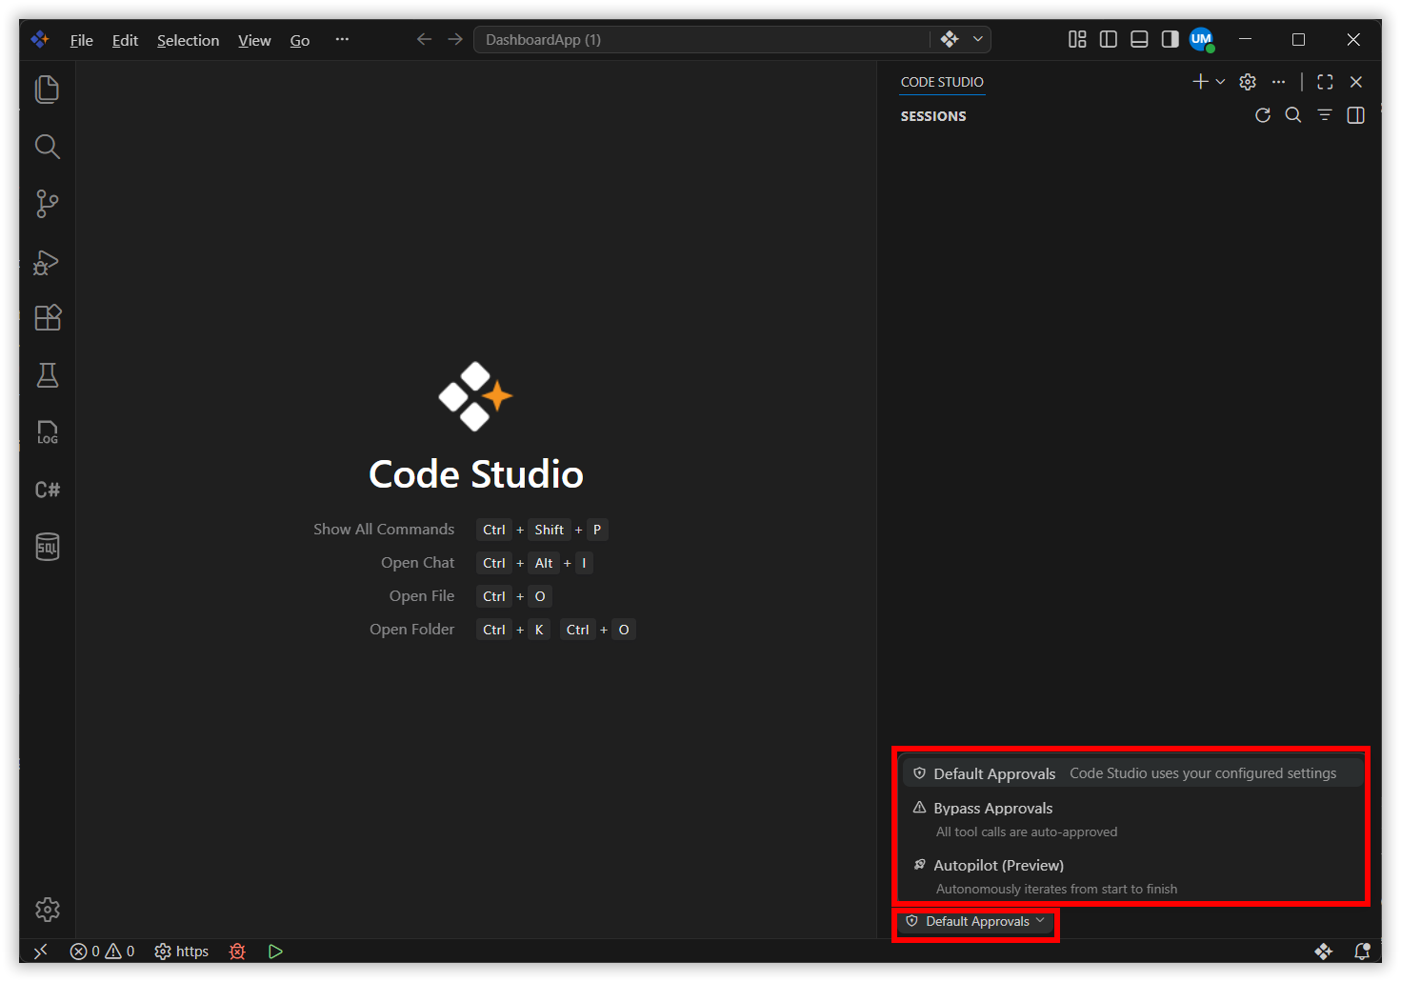This screenshot has height=982, width=1401.
Task: Open Code Studio panel more actions
Action: [x=1279, y=82]
